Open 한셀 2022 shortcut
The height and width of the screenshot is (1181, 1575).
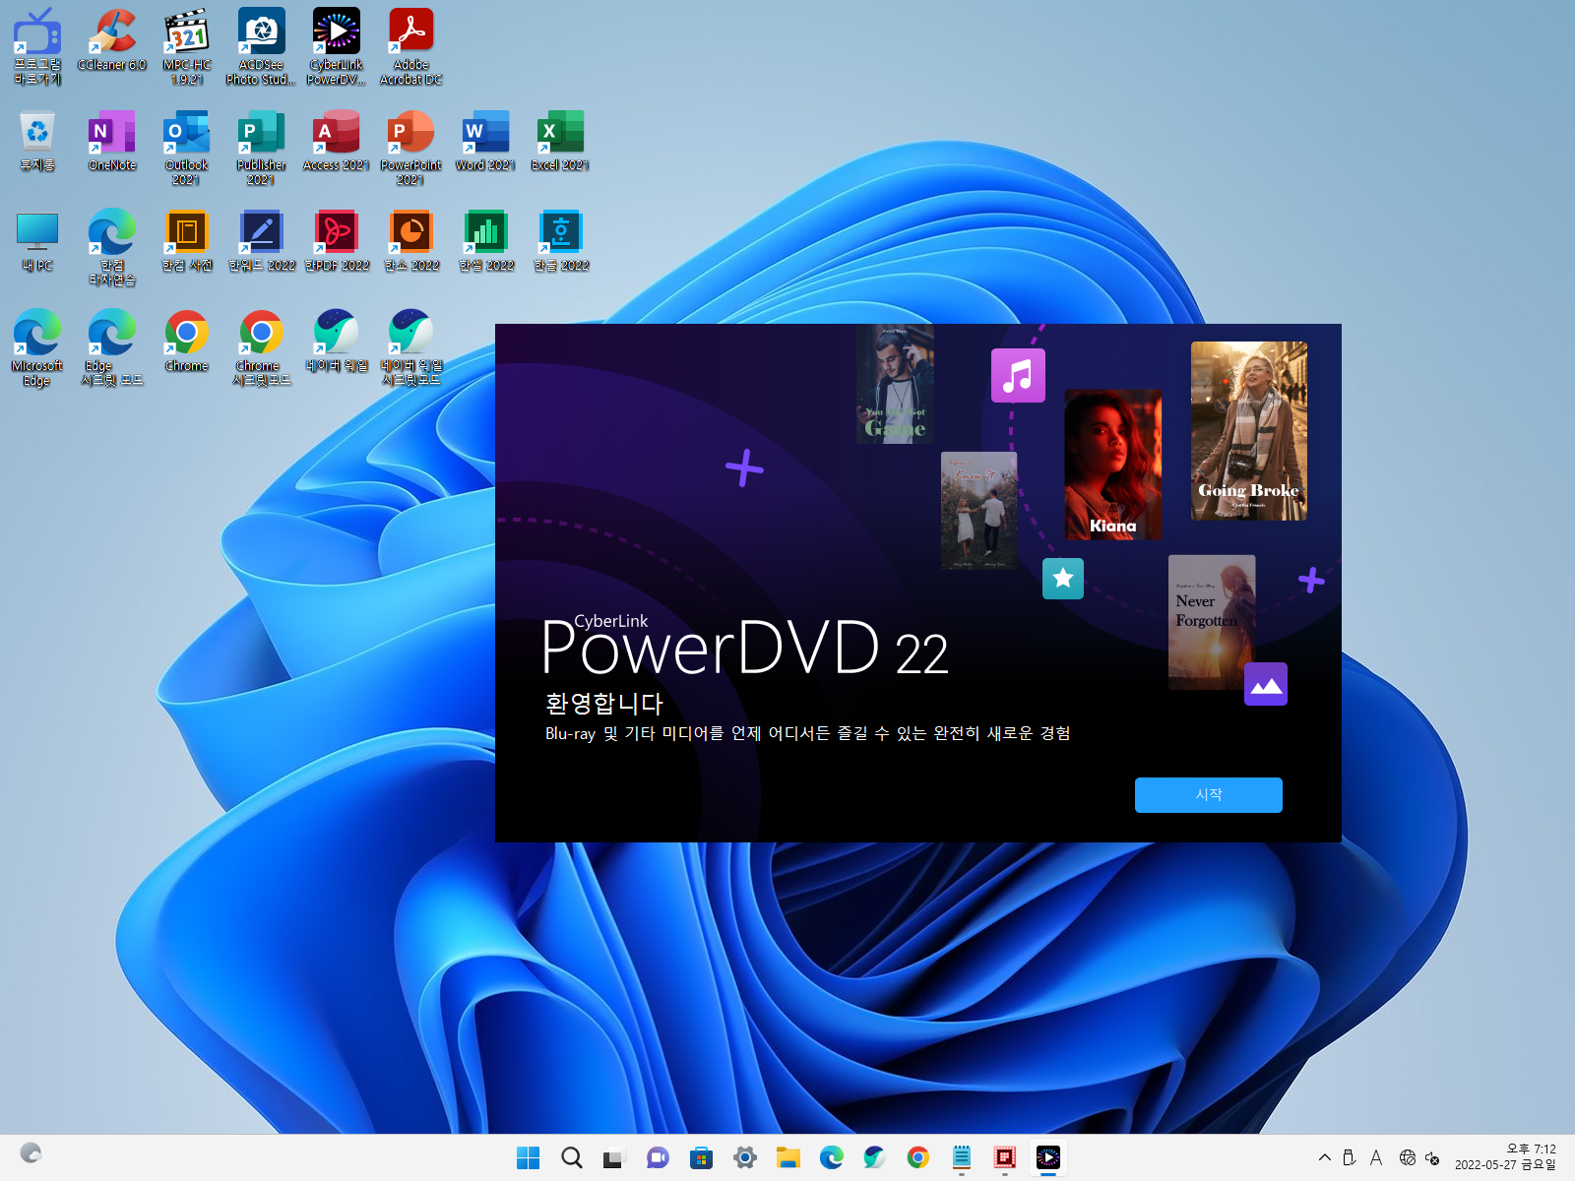click(x=485, y=241)
